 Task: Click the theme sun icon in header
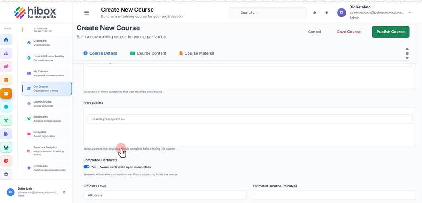click(x=326, y=12)
